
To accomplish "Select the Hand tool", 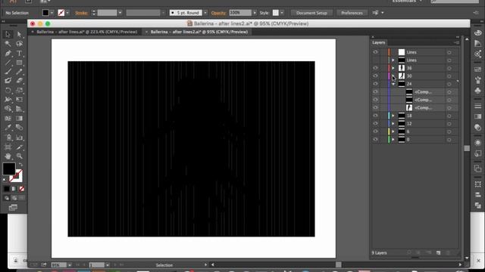I will tap(8, 156).
